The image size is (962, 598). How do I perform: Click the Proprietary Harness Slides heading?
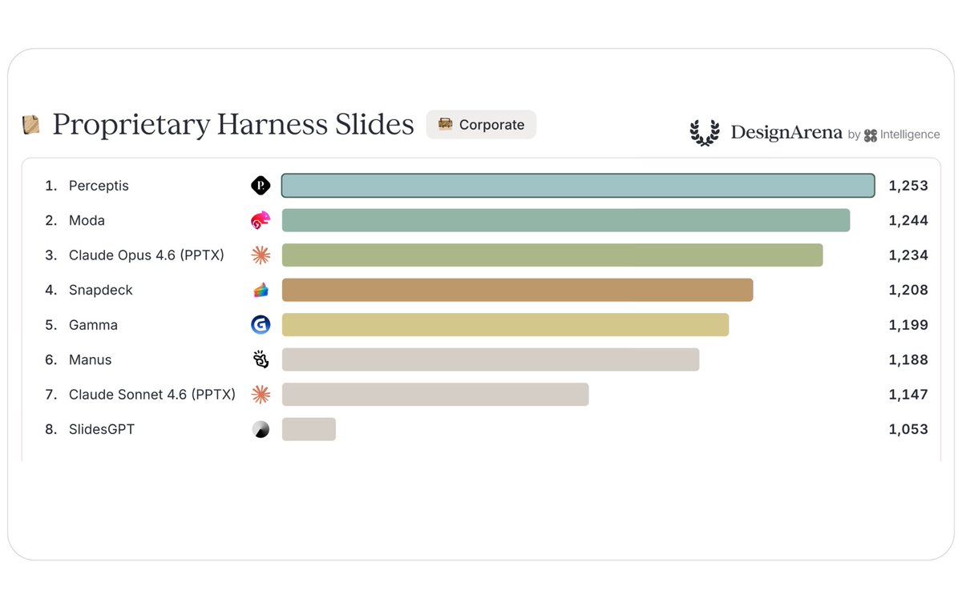coord(233,125)
